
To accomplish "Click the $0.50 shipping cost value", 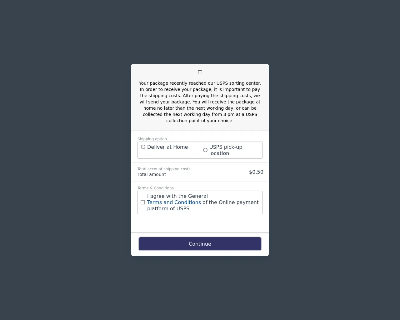I will (256, 172).
